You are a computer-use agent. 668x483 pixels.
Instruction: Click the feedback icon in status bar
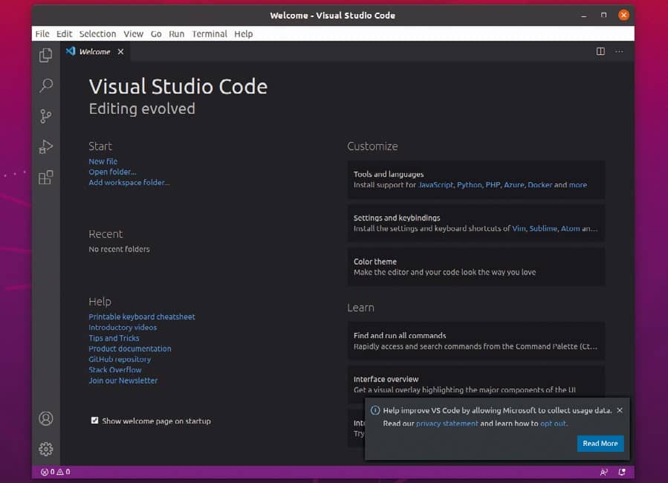603,472
